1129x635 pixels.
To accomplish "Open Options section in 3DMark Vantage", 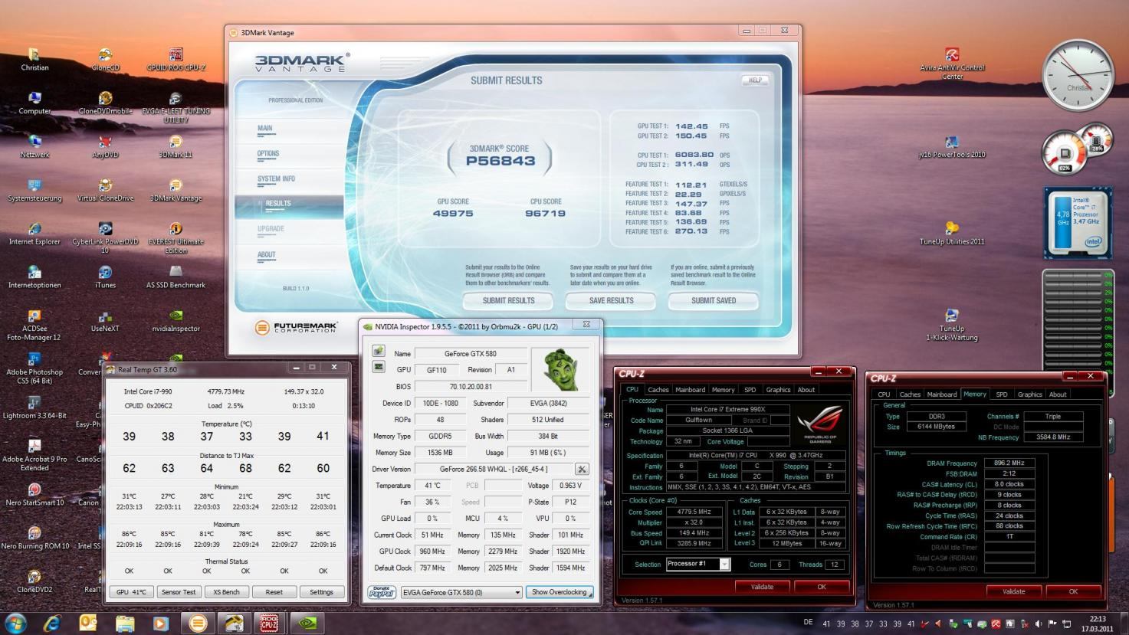I will (x=268, y=154).
